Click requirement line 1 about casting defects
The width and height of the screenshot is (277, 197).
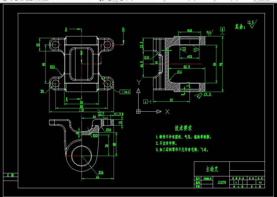coord(184,137)
